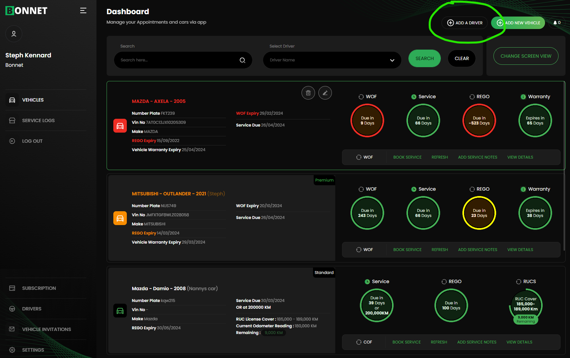Image resolution: width=570 pixels, height=358 pixels.
Task: Click the Mazda Damio Service '39 Days' ring
Action: (377, 305)
